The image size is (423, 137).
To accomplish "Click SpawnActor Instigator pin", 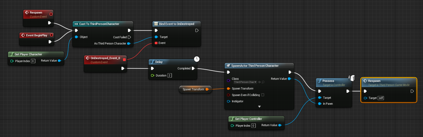I will click(x=229, y=101).
